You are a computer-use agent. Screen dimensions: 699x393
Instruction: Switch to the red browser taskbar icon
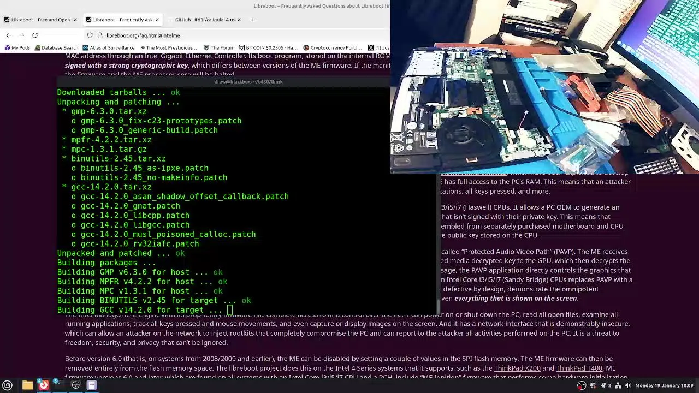(43, 385)
